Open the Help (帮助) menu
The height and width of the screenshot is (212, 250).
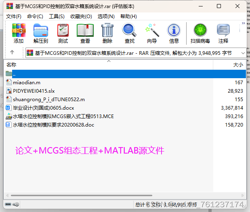(x=128, y=17)
